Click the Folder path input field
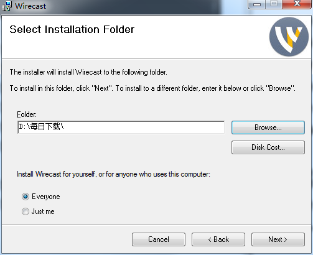Image resolution: width=313 pixels, height=255 pixels. pyautogui.click(x=121, y=127)
